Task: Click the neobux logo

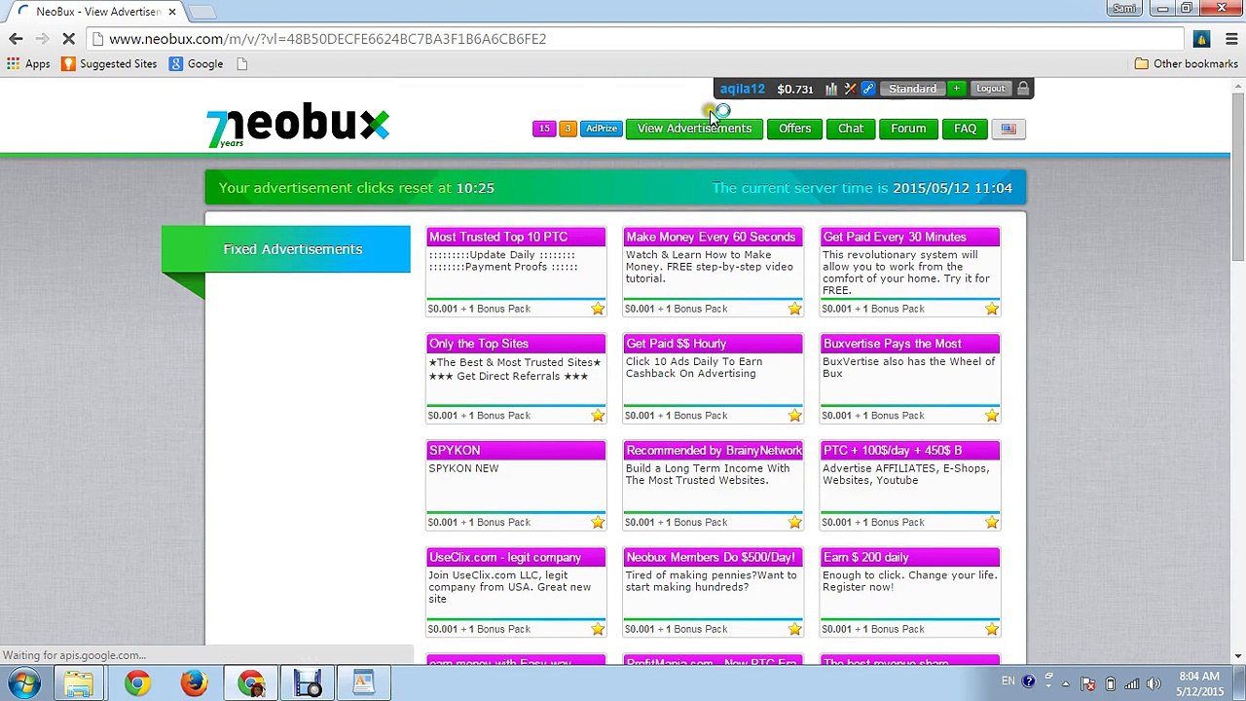Action: point(298,126)
